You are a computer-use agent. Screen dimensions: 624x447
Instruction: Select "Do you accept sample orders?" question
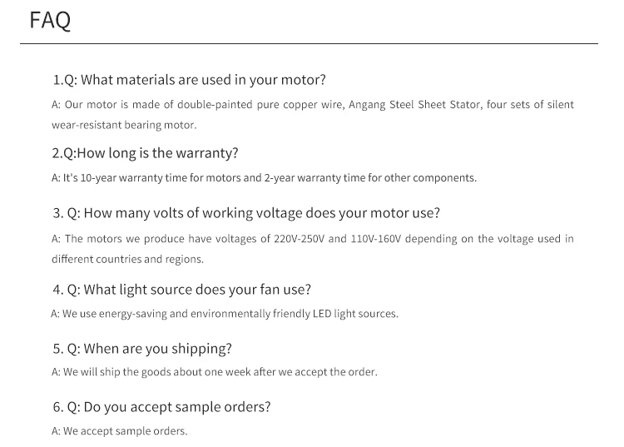pos(161,407)
